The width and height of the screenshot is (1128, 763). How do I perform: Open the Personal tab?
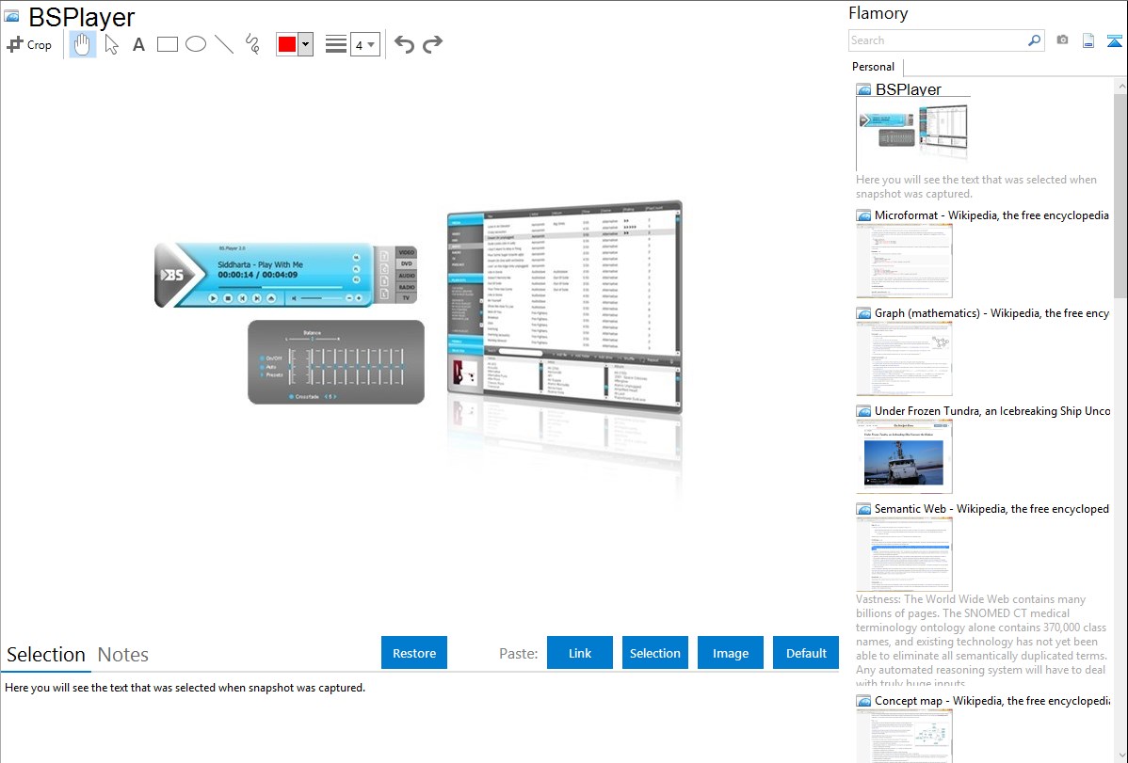click(x=874, y=66)
